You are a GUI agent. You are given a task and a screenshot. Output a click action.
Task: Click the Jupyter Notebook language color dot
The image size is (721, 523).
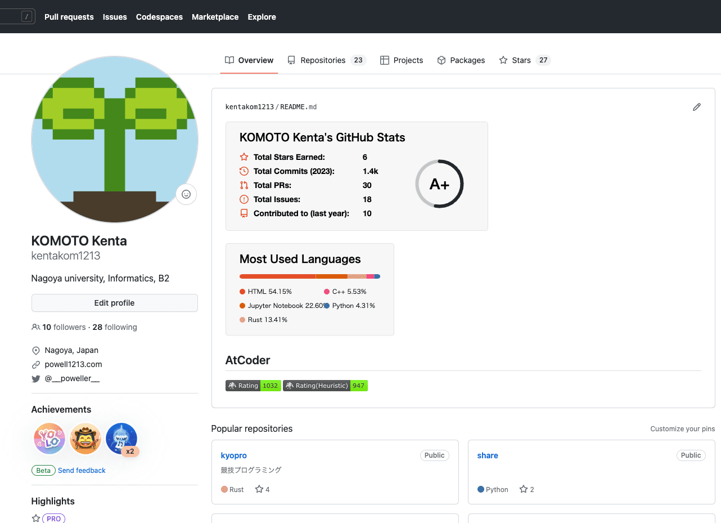pos(242,306)
